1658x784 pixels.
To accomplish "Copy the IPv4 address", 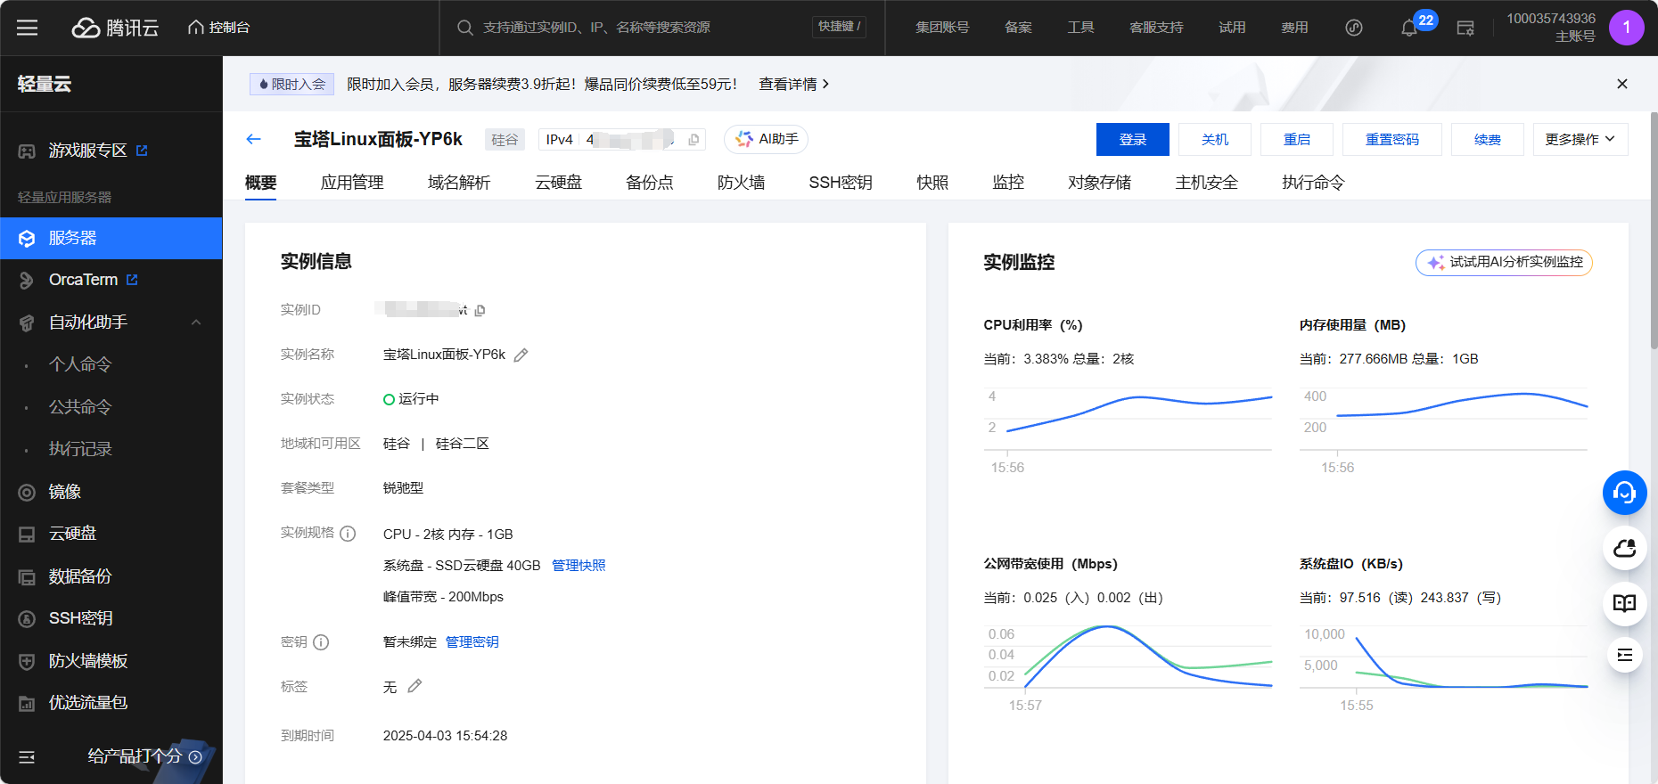I will click(694, 140).
